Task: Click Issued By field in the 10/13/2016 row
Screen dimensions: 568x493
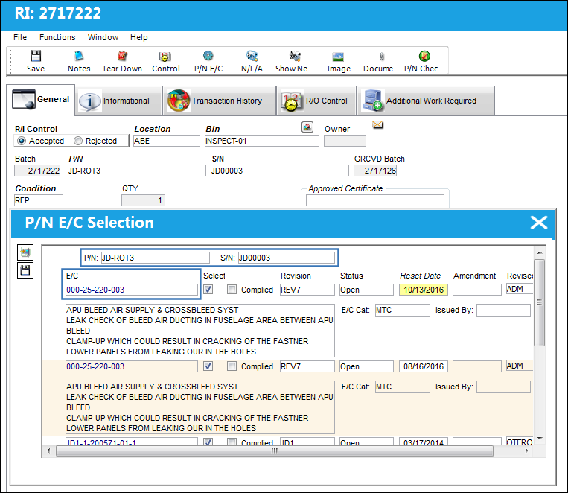Action: tap(503, 310)
